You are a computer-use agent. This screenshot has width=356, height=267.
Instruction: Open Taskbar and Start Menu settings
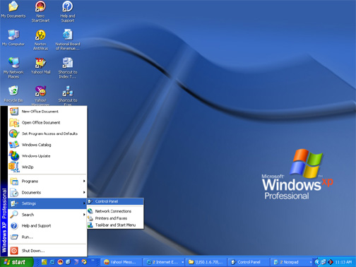115,225
